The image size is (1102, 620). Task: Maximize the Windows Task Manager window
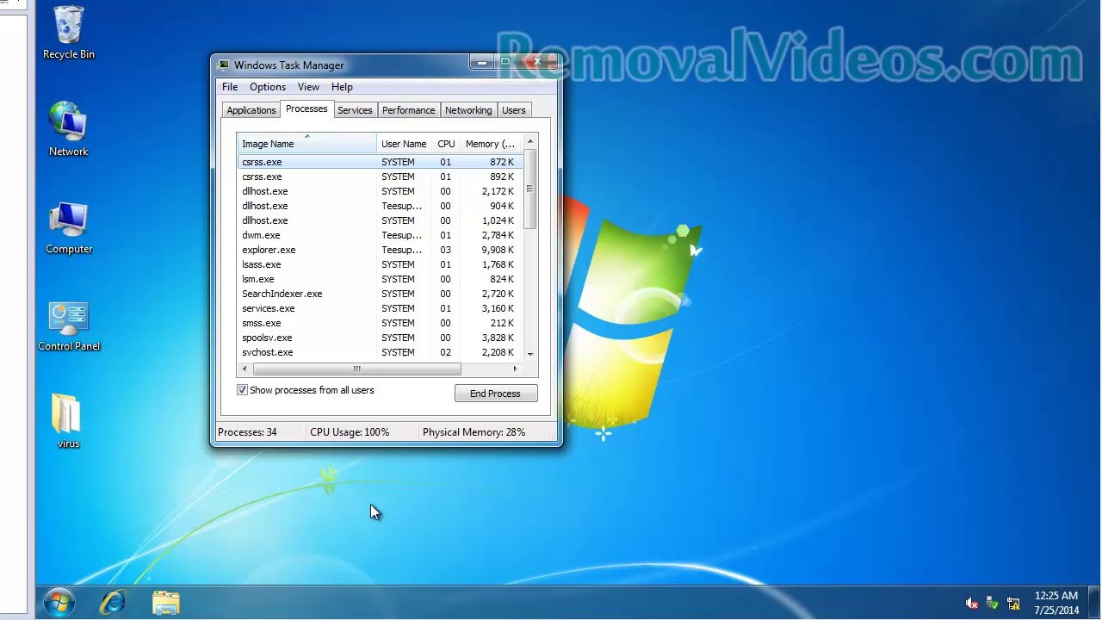pyautogui.click(x=505, y=63)
